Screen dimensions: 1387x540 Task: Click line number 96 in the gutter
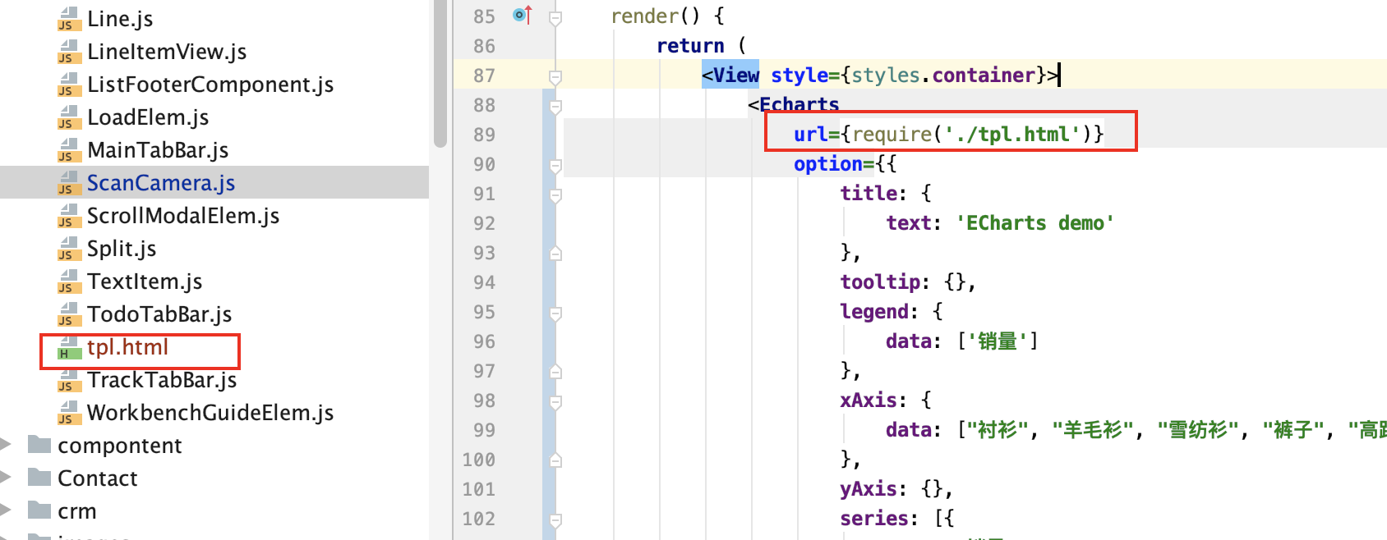484,341
